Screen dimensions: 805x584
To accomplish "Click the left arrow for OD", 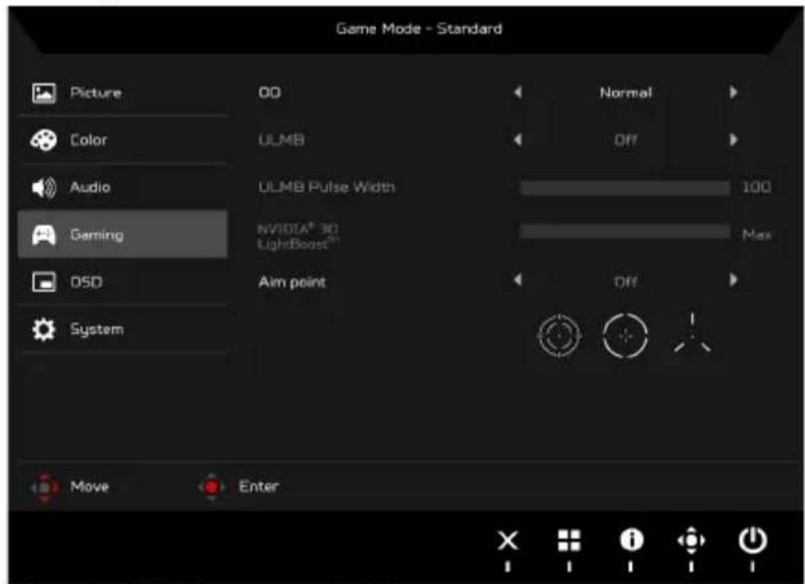I will (518, 93).
